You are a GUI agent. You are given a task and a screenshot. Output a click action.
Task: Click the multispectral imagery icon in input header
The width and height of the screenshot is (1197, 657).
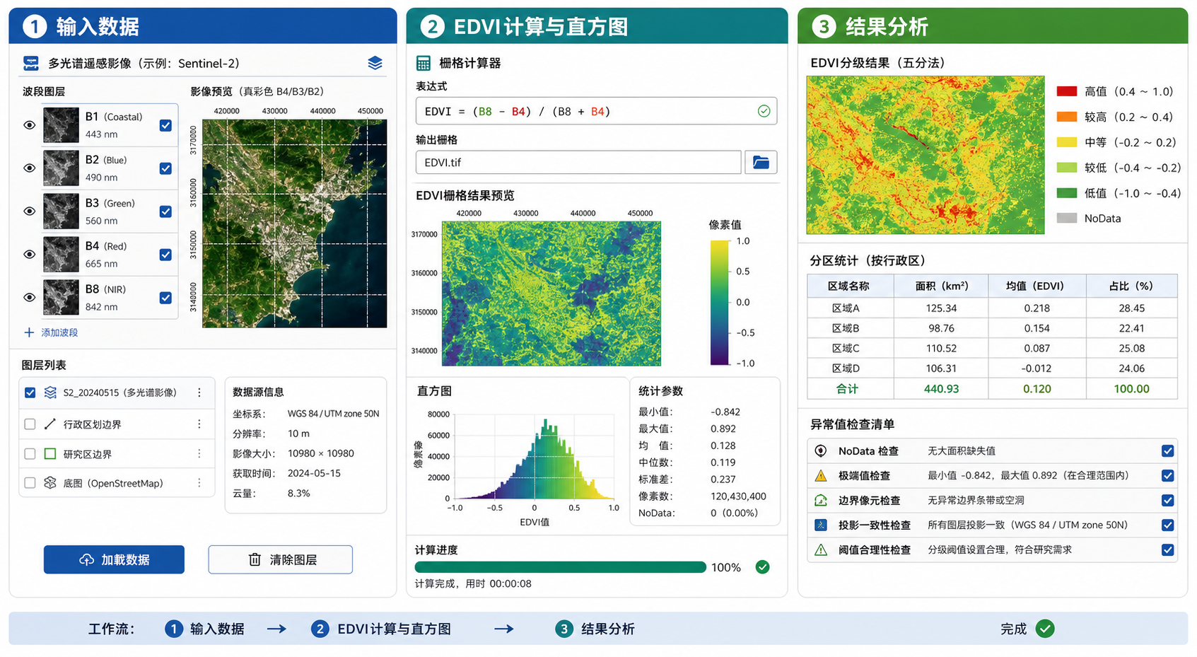tap(31, 64)
